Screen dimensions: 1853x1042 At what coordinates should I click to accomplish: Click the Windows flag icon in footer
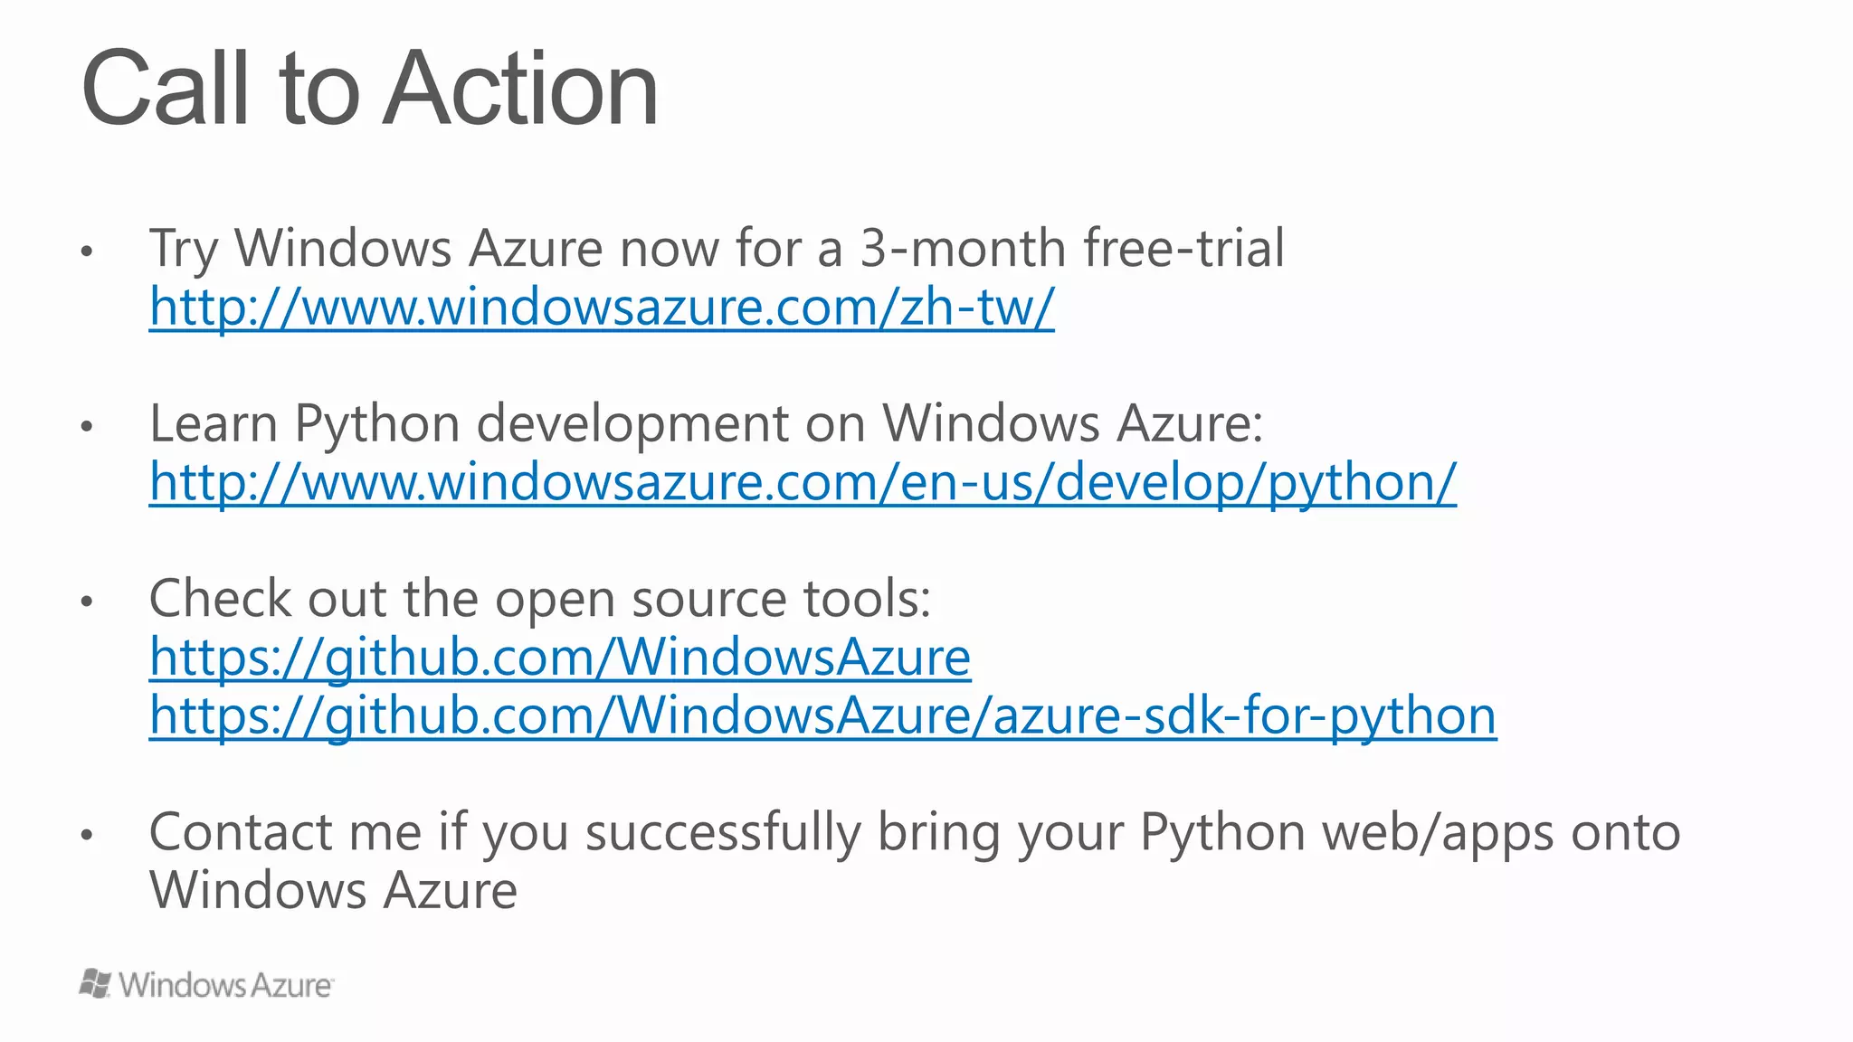click(95, 983)
